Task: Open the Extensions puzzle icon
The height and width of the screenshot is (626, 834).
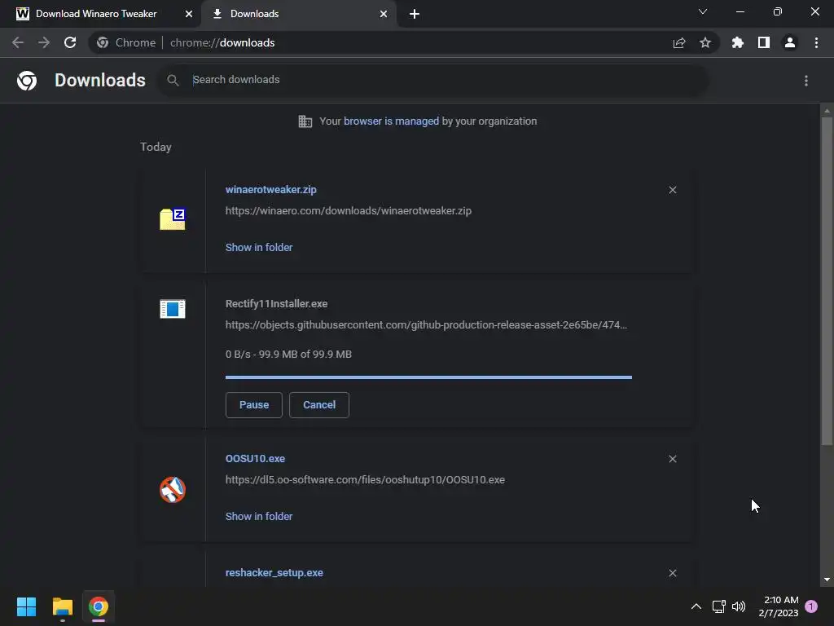Action: pyautogui.click(x=738, y=42)
